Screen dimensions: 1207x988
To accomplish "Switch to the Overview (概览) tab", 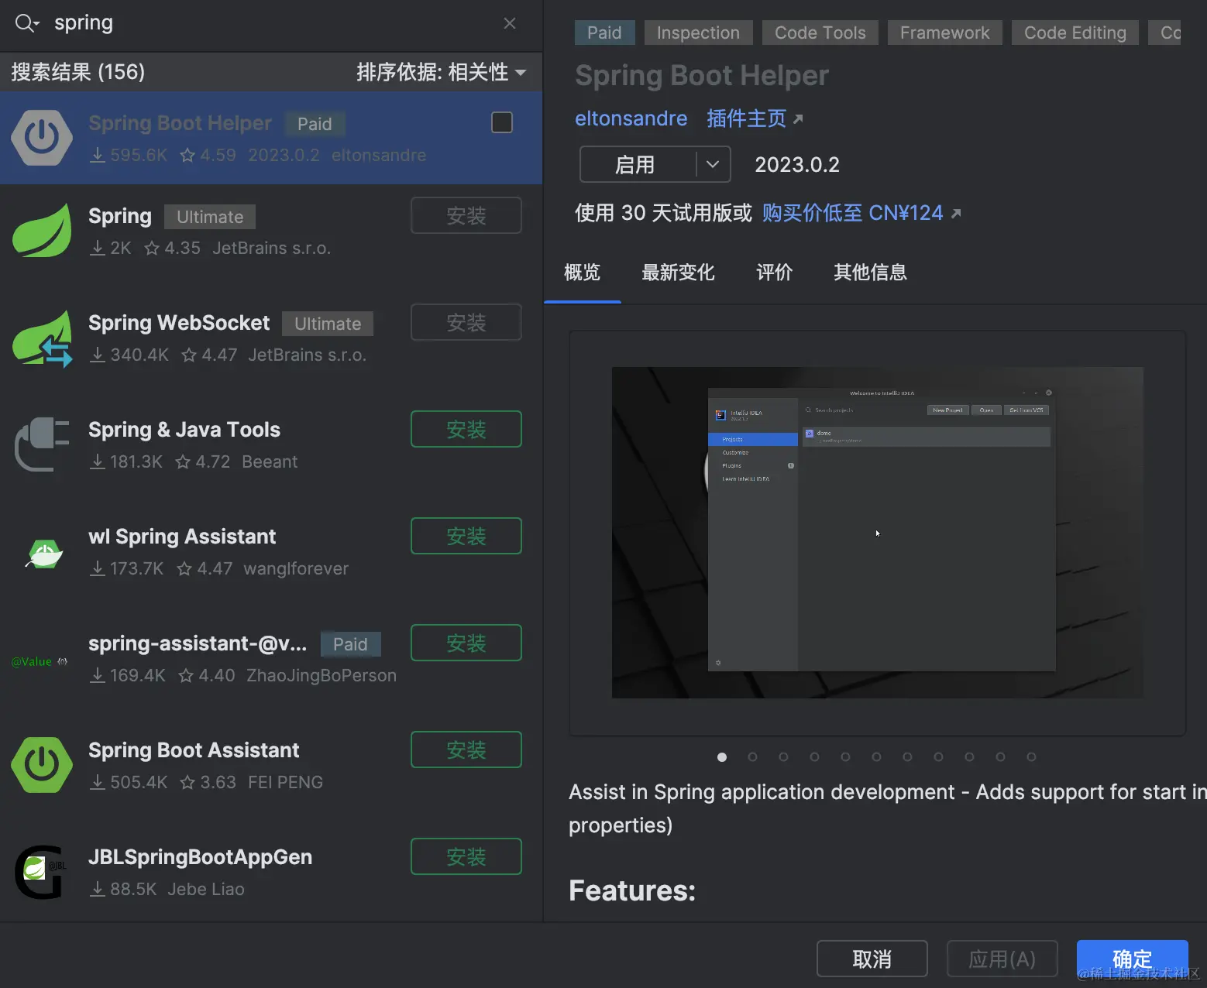I will pos(582,273).
